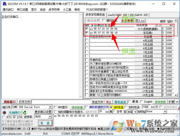180x136 pixels.
Task: Click the 字符串1 send button
Action: coord(148,33)
